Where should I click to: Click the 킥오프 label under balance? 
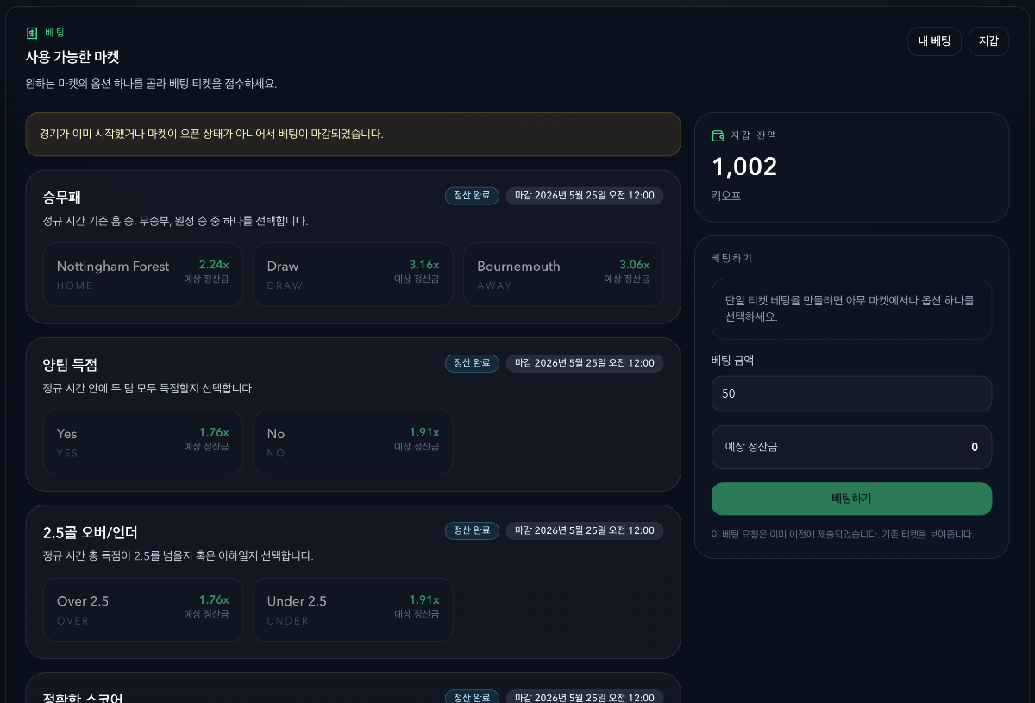[726, 196]
